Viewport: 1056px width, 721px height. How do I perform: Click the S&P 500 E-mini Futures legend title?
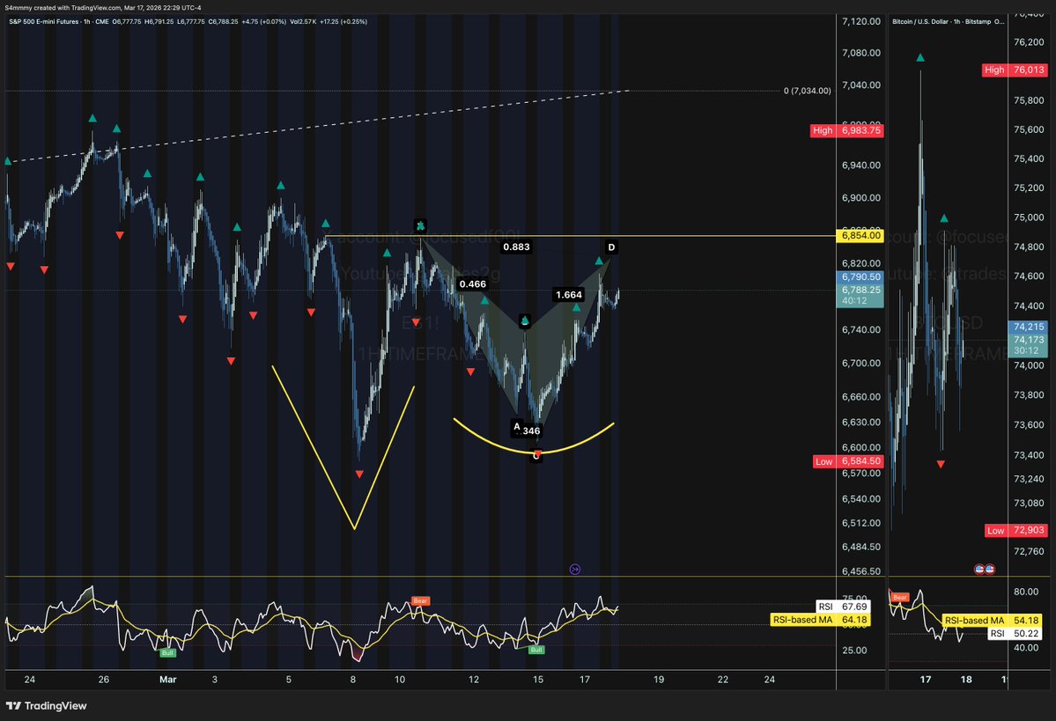[44, 21]
